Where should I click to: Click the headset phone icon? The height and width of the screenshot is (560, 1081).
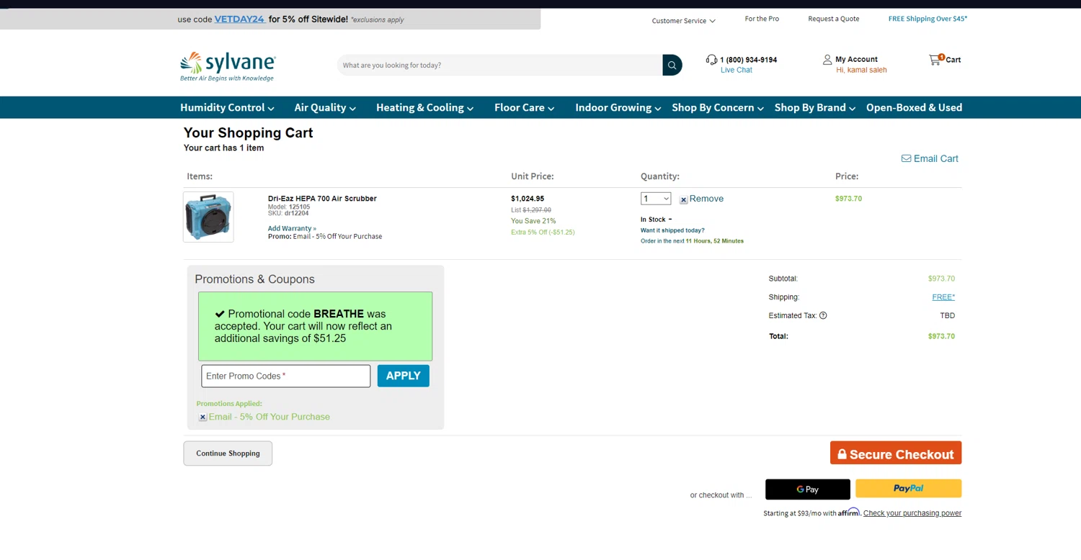point(711,60)
